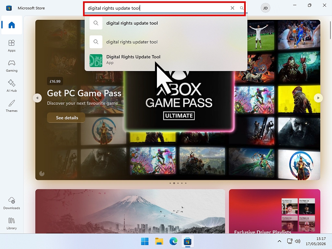Select the last carousel page dot

186,183
